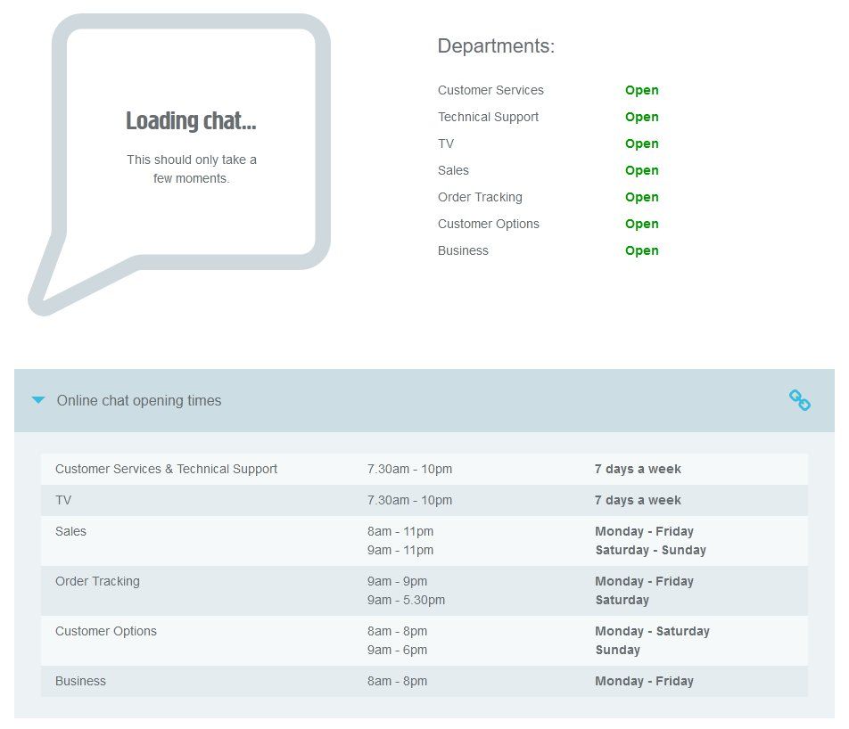Click the Customer Services & Technical Support row
This screenshot has height=729, width=849.
[166, 469]
